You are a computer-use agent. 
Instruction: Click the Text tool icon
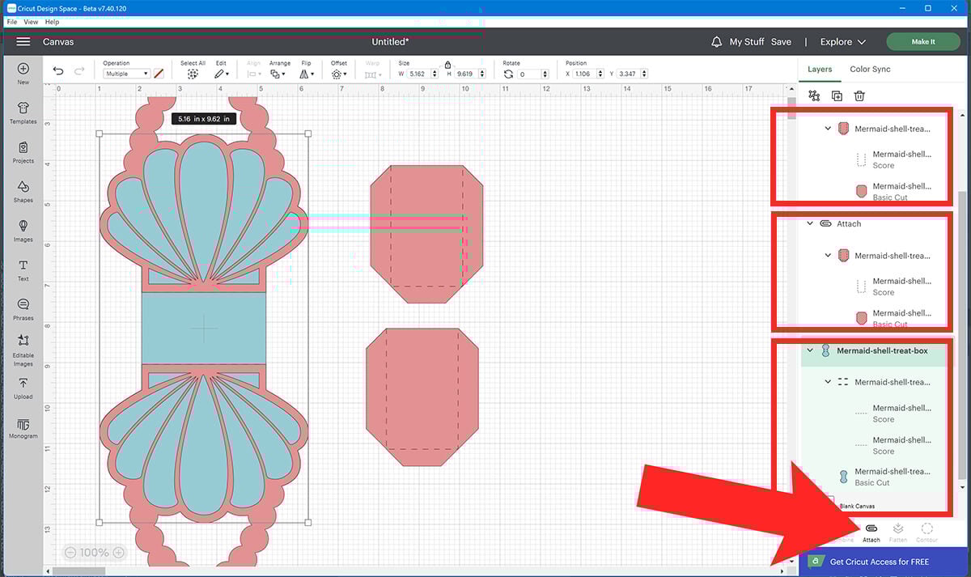(23, 269)
